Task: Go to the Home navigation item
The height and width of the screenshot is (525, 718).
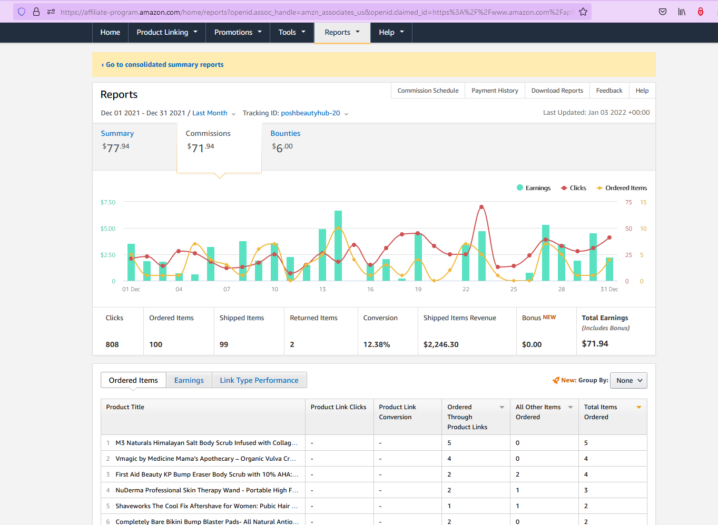Action: coord(110,32)
